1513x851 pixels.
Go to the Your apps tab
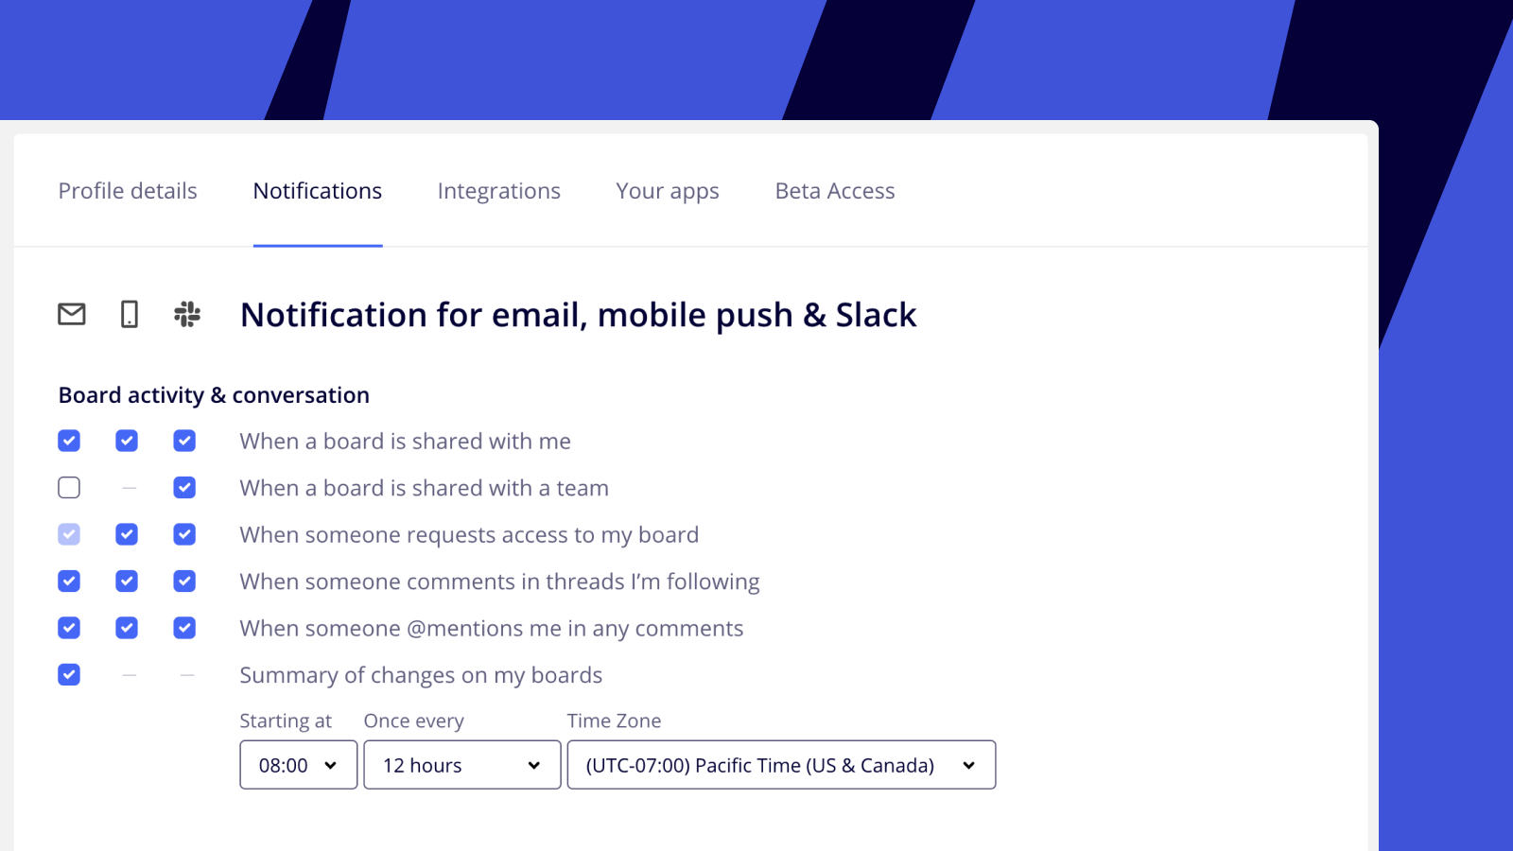(668, 191)
